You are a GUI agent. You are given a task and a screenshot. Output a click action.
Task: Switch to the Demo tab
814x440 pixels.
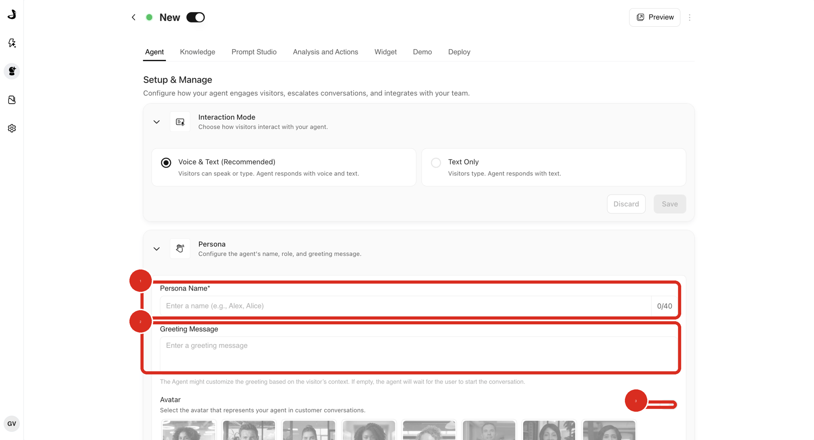pos(422,52)
